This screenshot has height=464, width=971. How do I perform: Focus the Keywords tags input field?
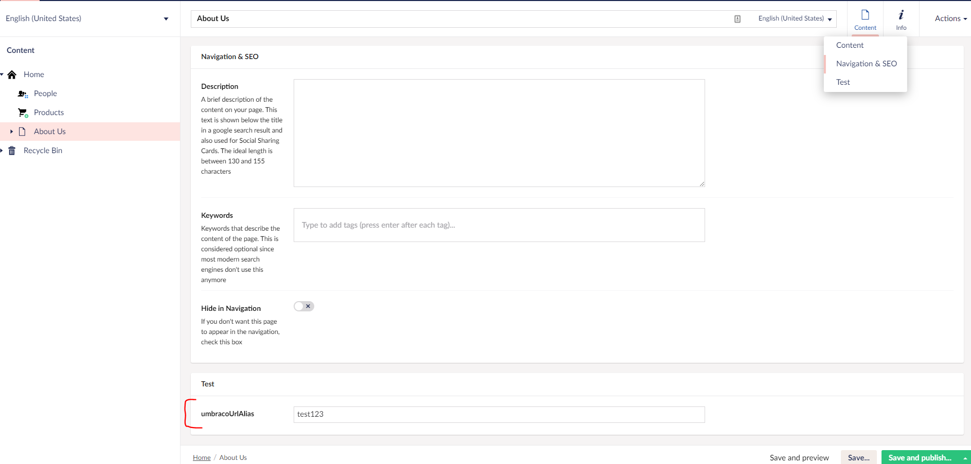(x=498, y=225)
